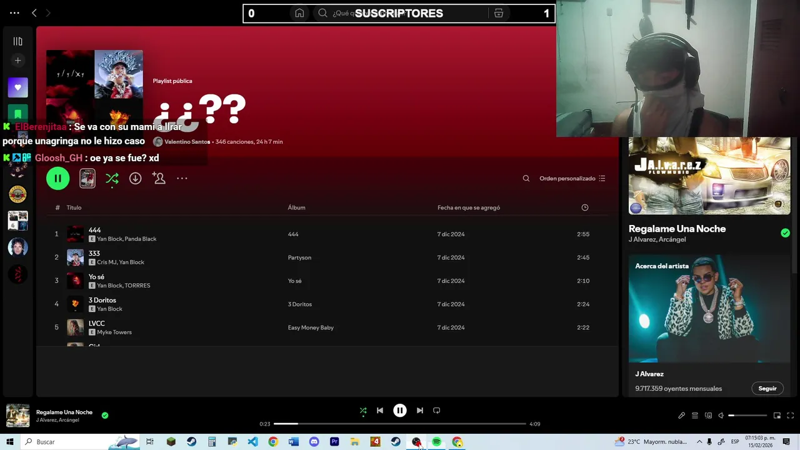This screenshot has height=450, width=800.
Task: Select the track 3 Doritos
Action: pyautogui.click(x=327, y=304)
